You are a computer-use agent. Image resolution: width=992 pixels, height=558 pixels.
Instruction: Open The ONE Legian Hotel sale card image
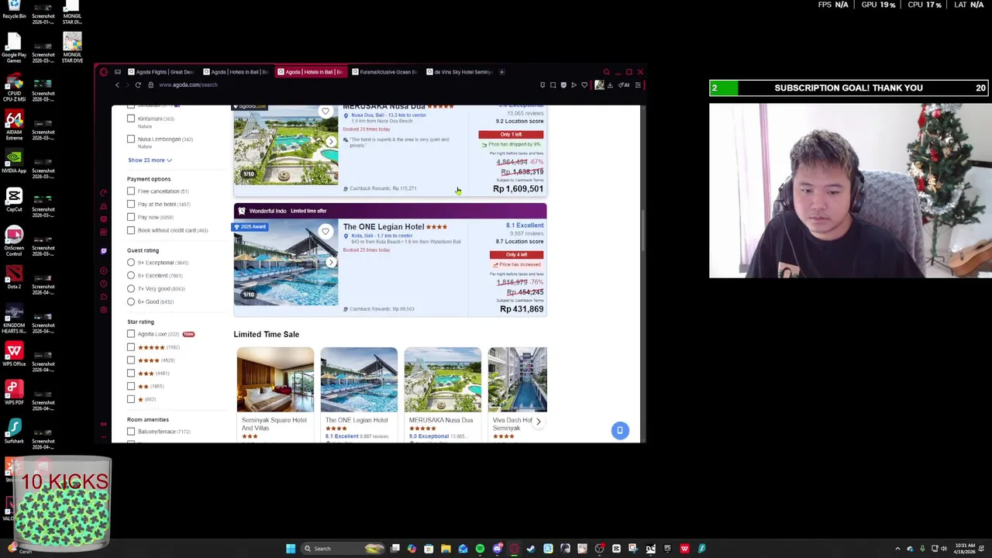tap(359, 380)
